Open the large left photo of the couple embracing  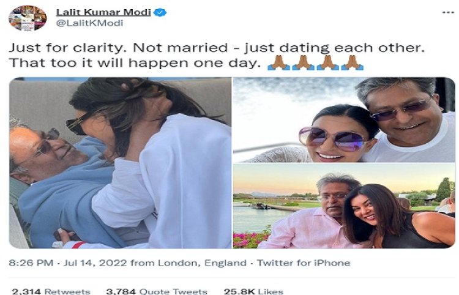coord(121,163)
